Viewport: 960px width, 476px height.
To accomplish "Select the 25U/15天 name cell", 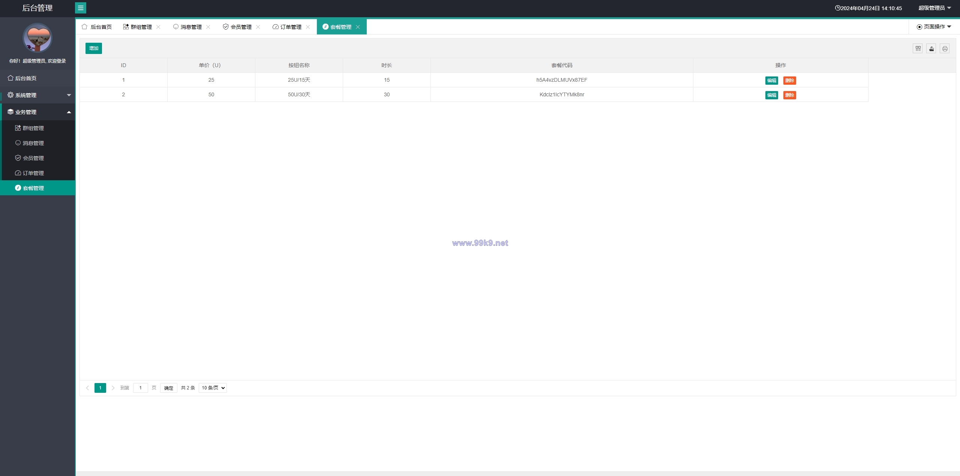I will (299, 80).
